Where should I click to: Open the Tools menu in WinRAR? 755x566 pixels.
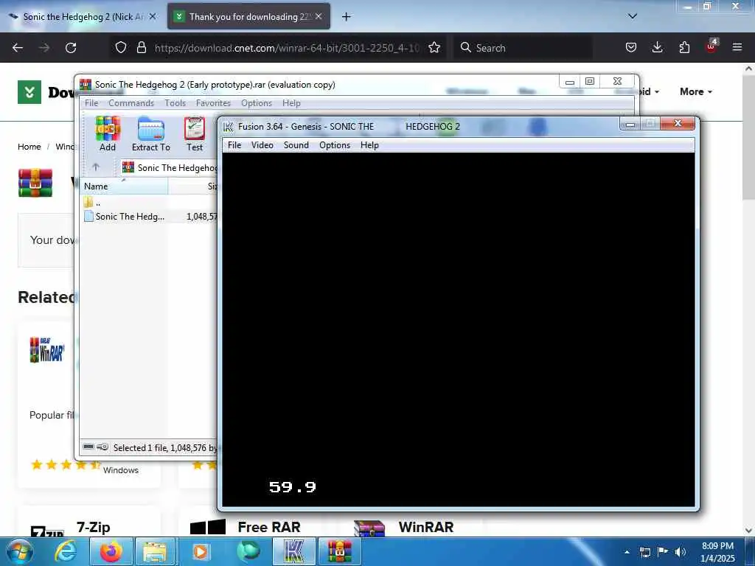click(175, 103)
